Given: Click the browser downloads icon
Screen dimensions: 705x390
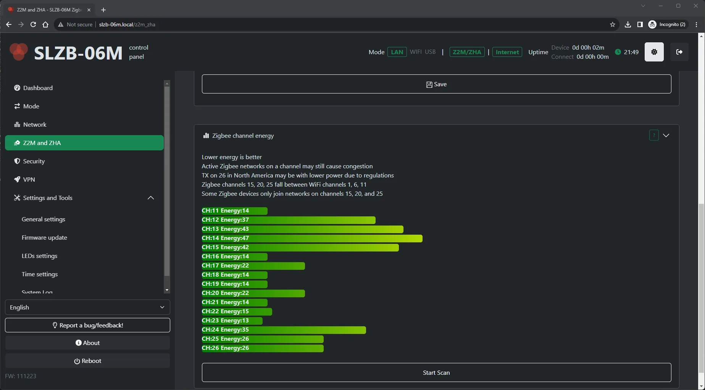Looking at the screenshot, I should tap(628, 24).
